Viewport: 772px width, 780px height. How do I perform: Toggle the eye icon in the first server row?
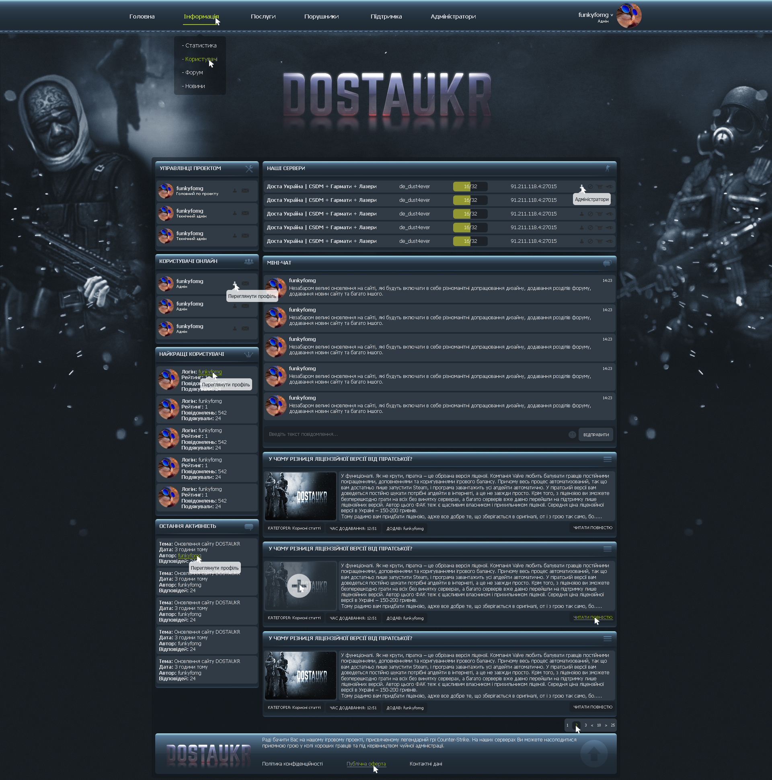609,187
